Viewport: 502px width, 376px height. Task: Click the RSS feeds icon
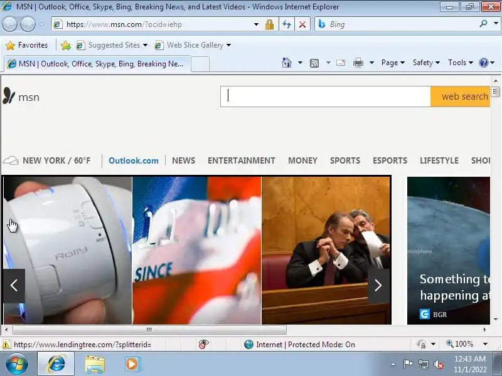click(x=314, y=63)
